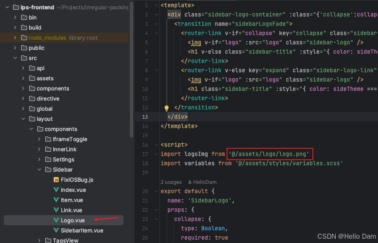Expand the api folder chevron
The height and width of the screenshot is (243, 378).
(x=23, y=68)
